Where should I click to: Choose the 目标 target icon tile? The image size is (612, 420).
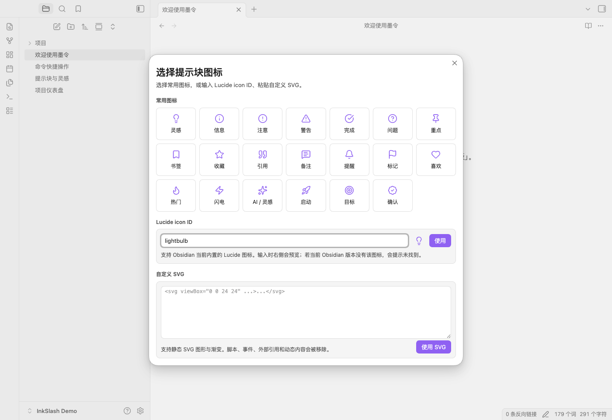click(349, 196)
